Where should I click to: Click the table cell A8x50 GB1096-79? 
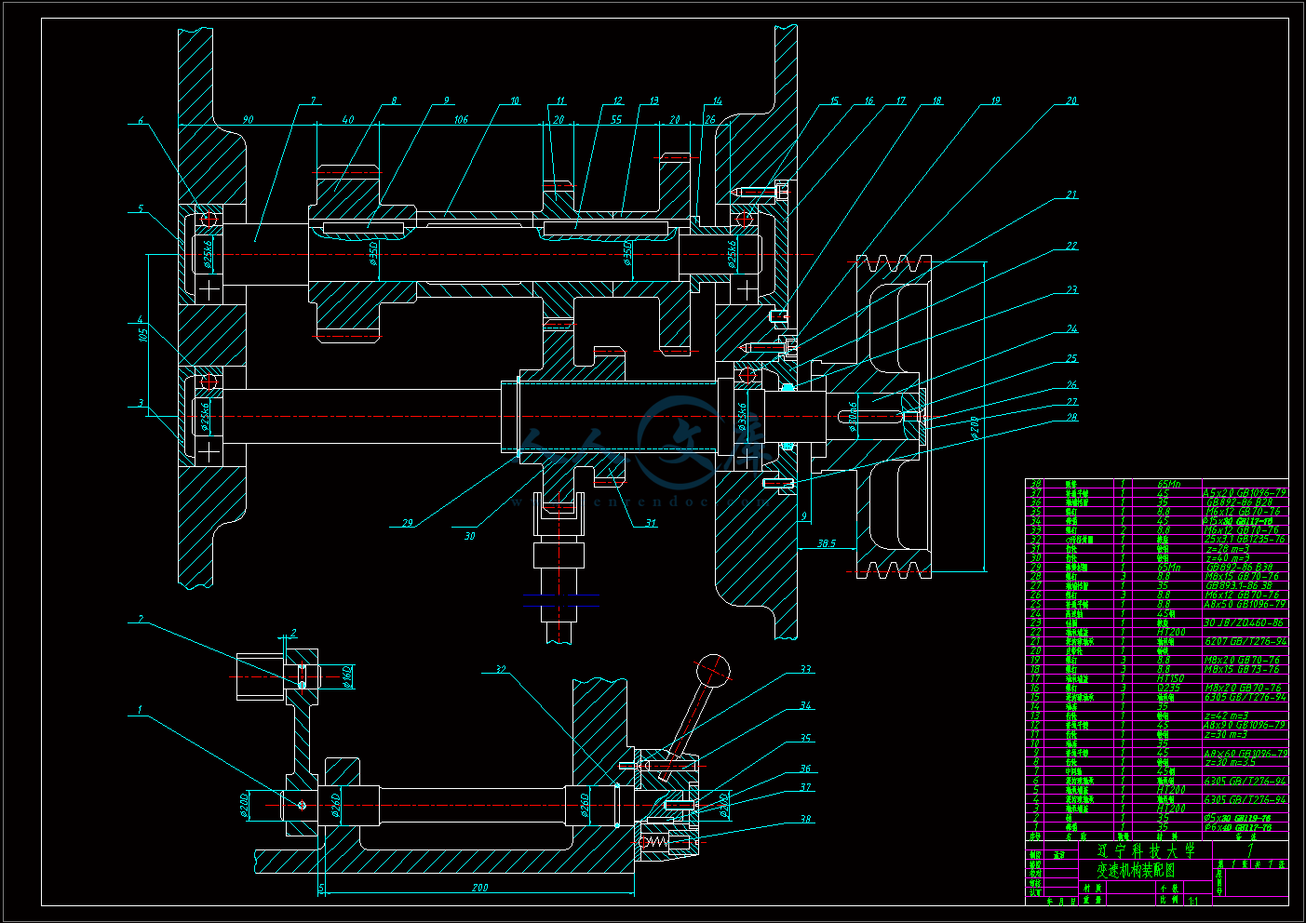[1245, 604]
